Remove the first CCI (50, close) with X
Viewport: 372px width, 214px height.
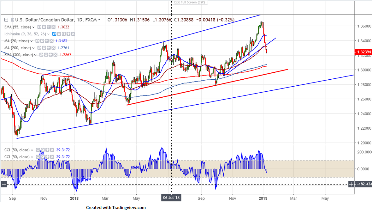pos(52,150)
